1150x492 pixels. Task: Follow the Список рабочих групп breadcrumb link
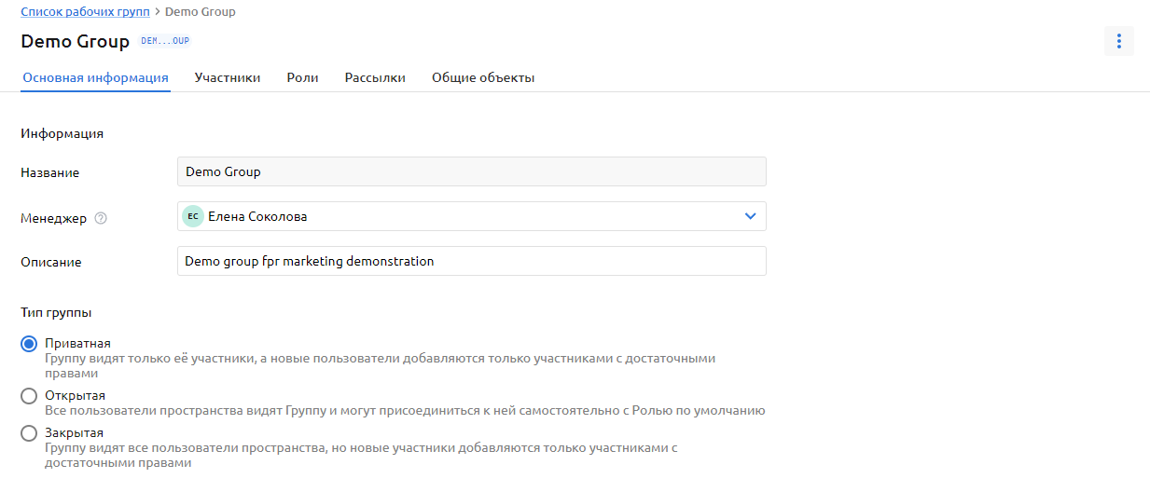tap(85, 12)
